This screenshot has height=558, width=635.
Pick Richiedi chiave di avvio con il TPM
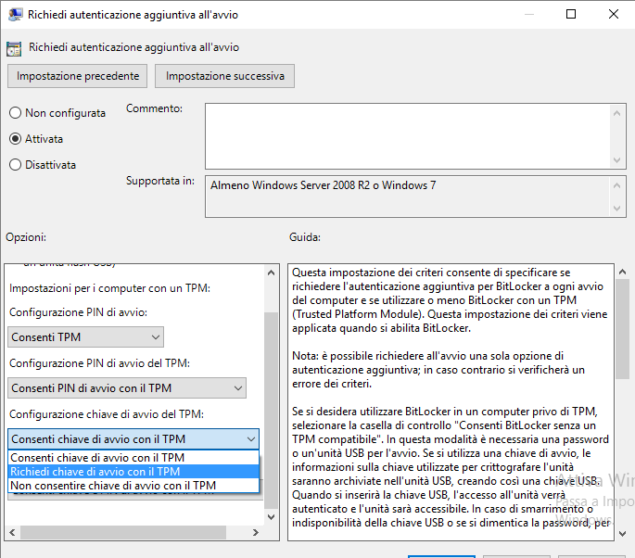click(x=97, y=471)
